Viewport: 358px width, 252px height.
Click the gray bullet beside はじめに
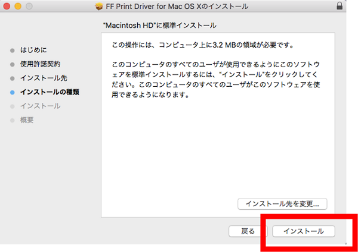[x=13, y=50]
